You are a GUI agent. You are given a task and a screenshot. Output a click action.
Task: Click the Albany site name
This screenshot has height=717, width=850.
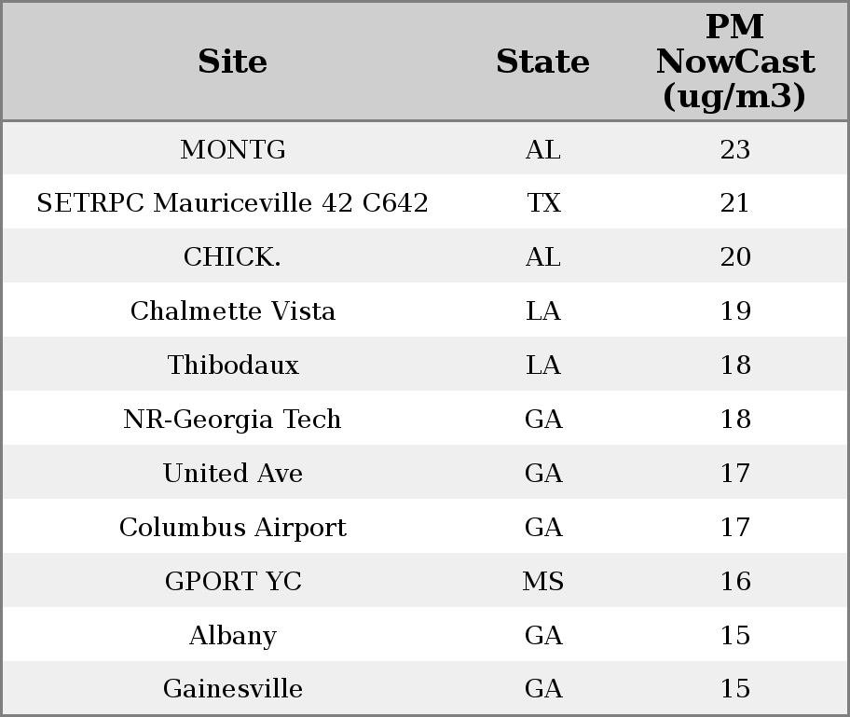pyautogui.click(x=232, y=636)
